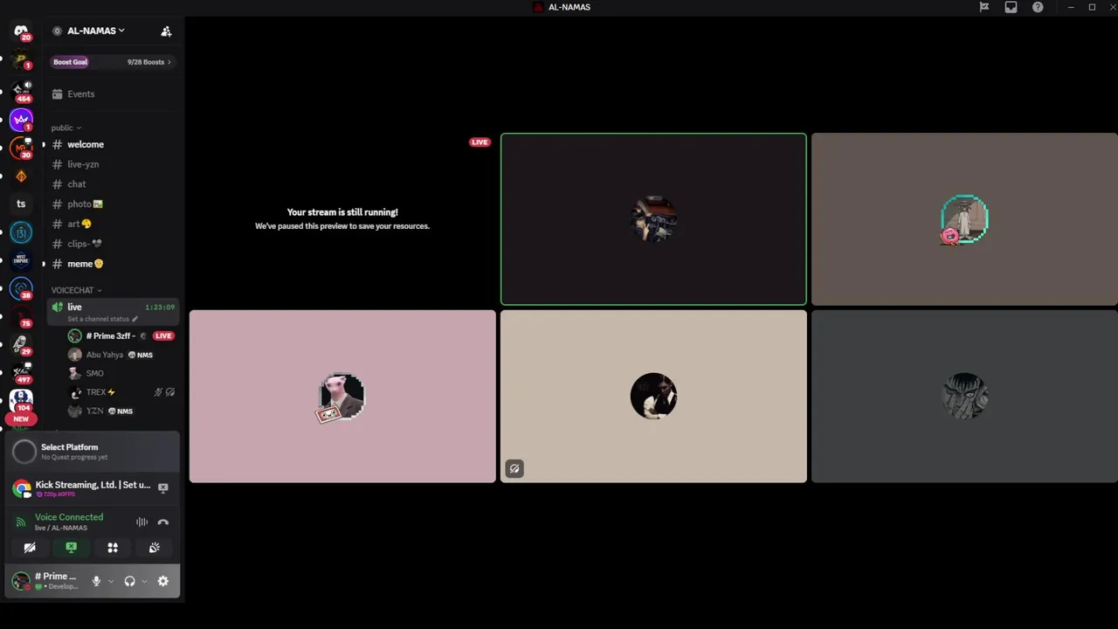Select voice user Abu Yahya

pyautogui.click(x=121, y=355)
